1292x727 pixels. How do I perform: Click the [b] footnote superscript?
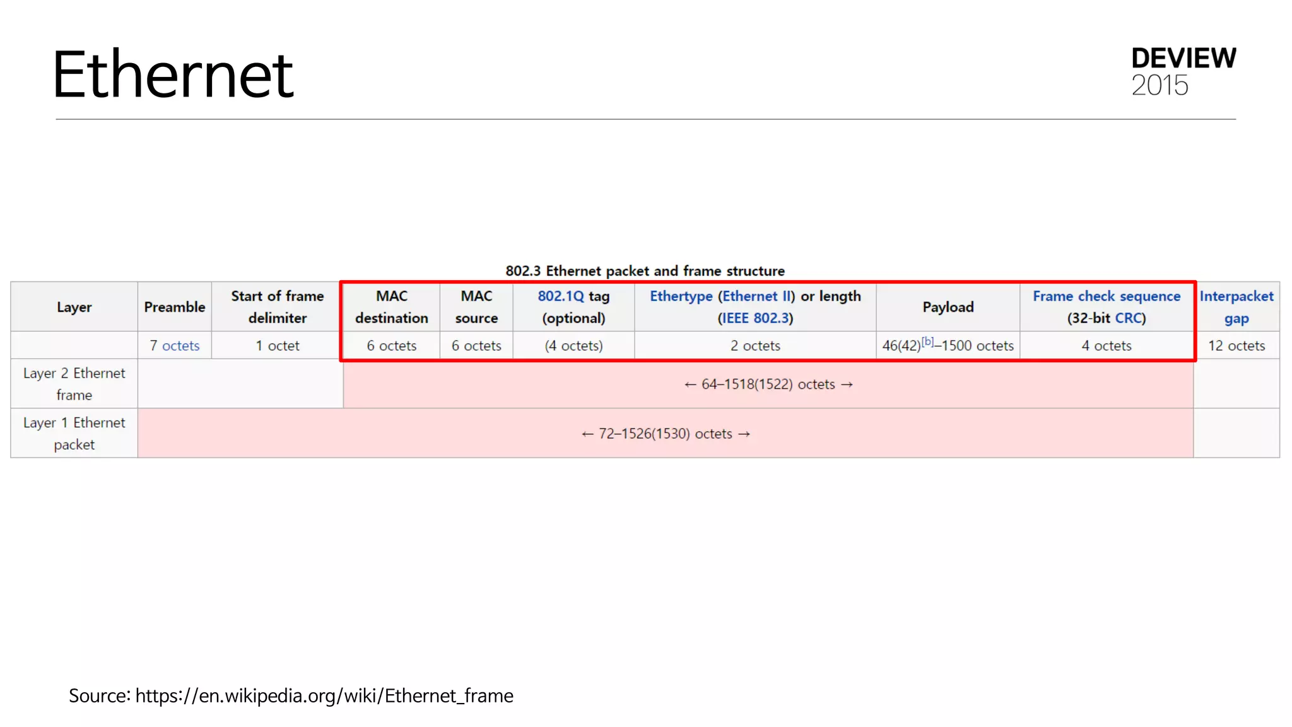coord(927,341)
